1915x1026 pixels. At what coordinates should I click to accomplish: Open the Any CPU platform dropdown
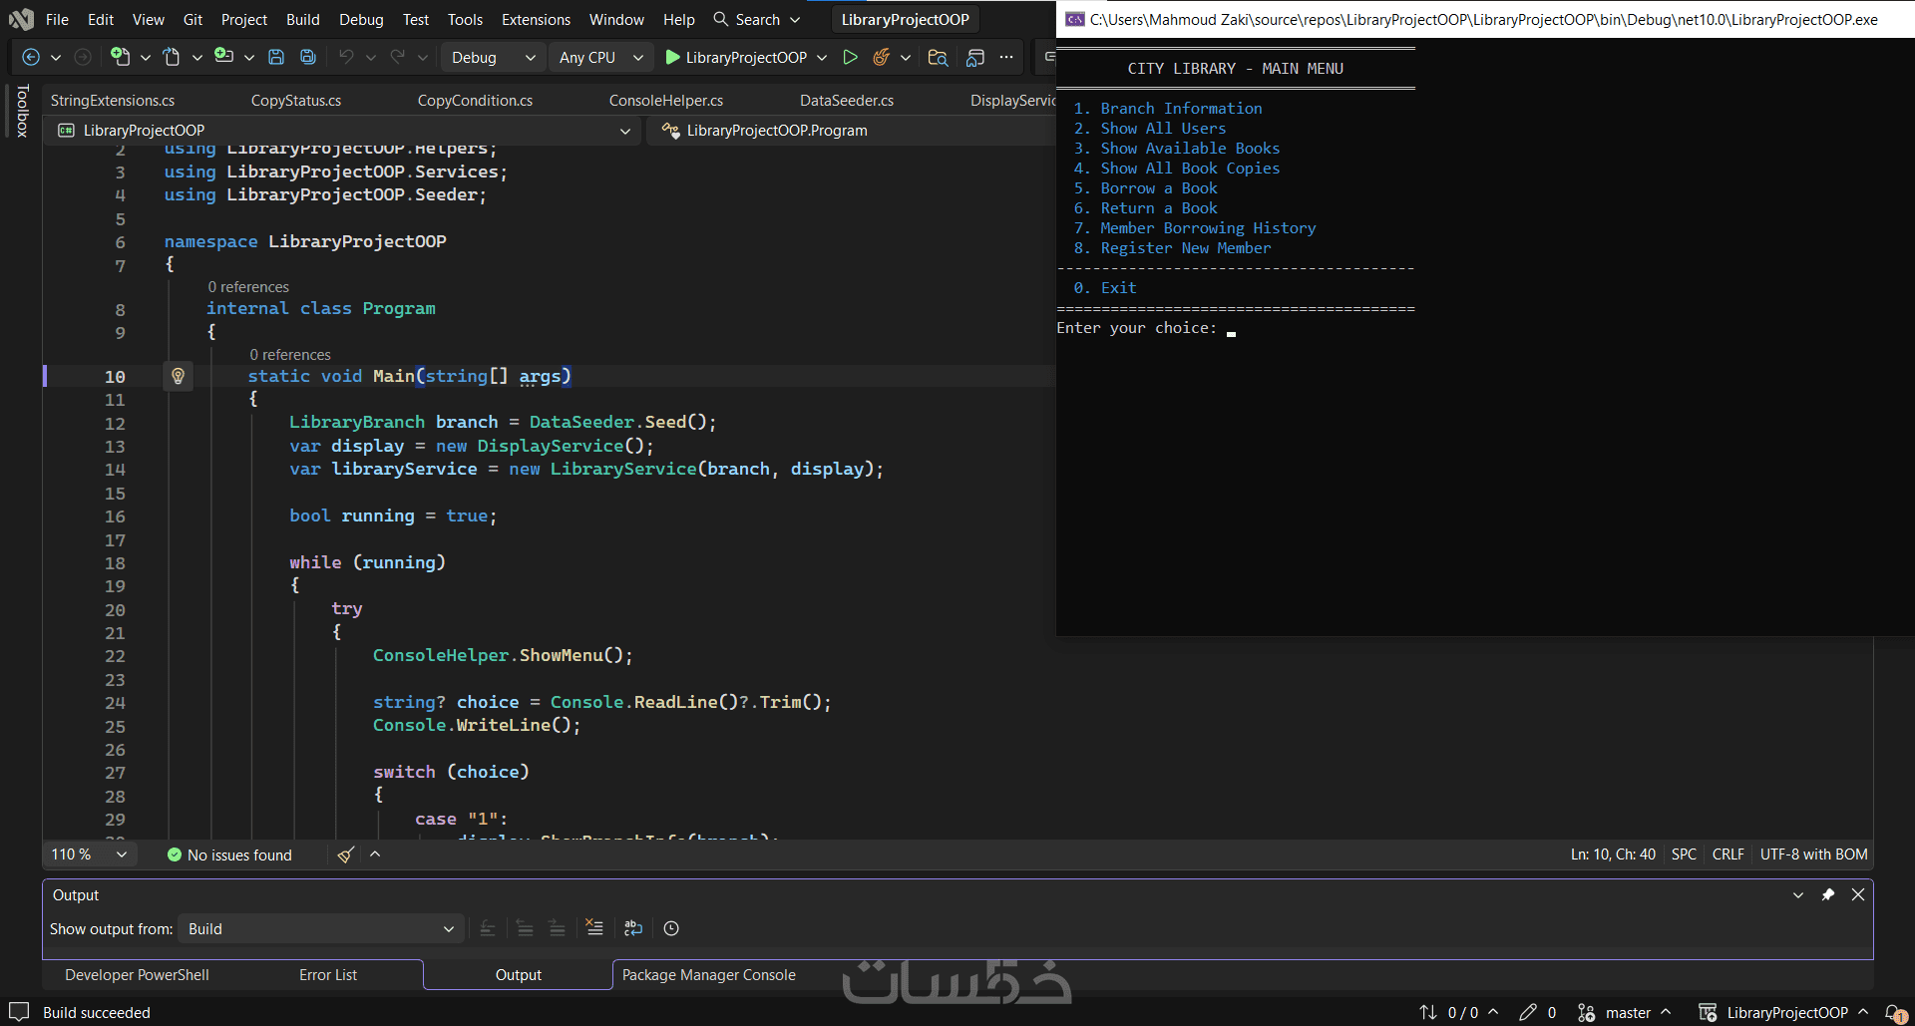click(600, 58)
